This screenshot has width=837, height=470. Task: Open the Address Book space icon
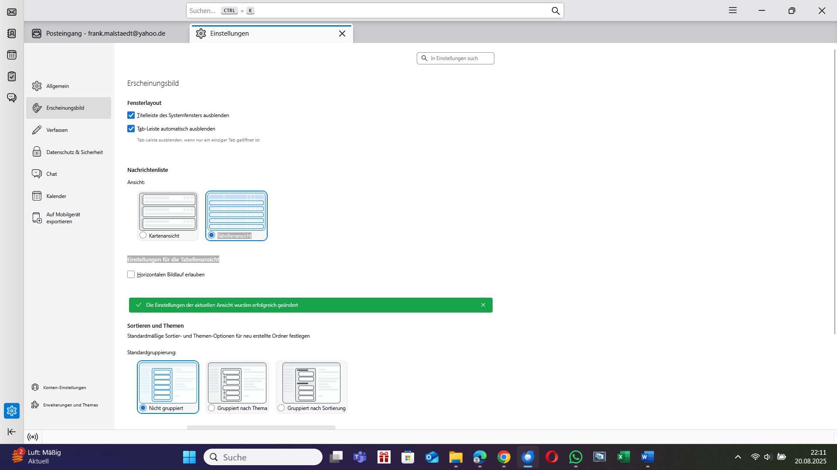pyautogui.click(x=12, y=34)
